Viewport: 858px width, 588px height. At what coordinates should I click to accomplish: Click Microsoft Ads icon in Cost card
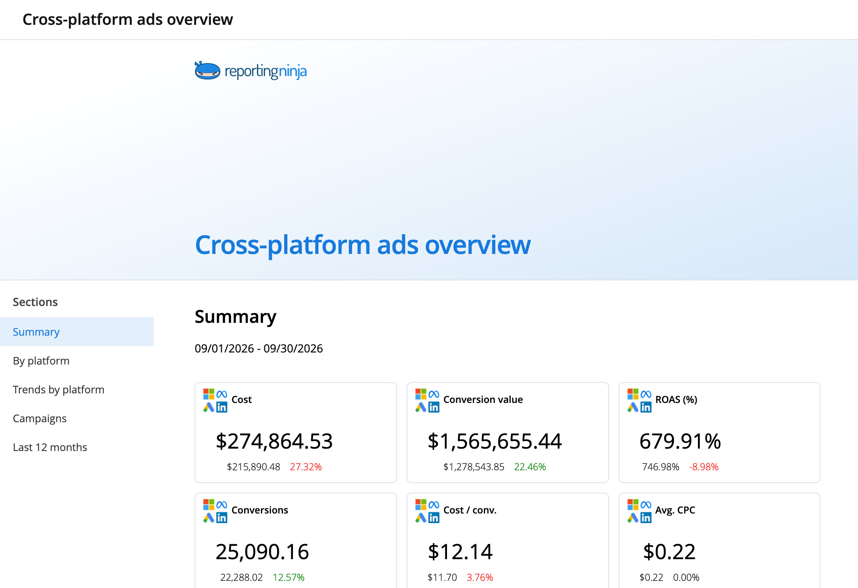click(208, 394)
